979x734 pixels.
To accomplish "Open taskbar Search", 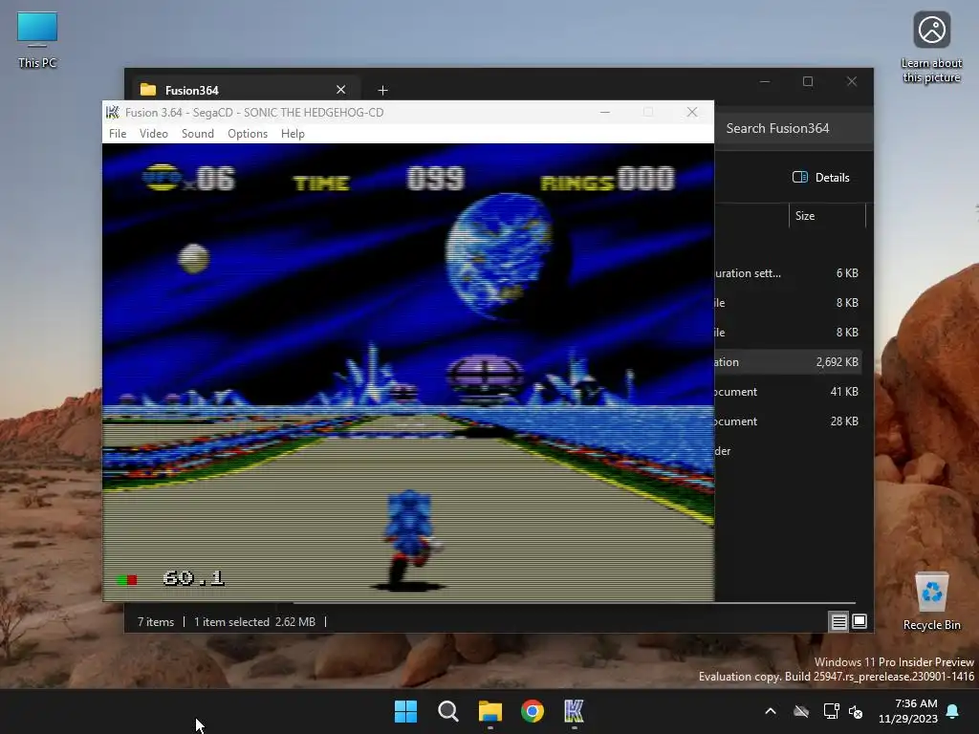I will (448, 711).
